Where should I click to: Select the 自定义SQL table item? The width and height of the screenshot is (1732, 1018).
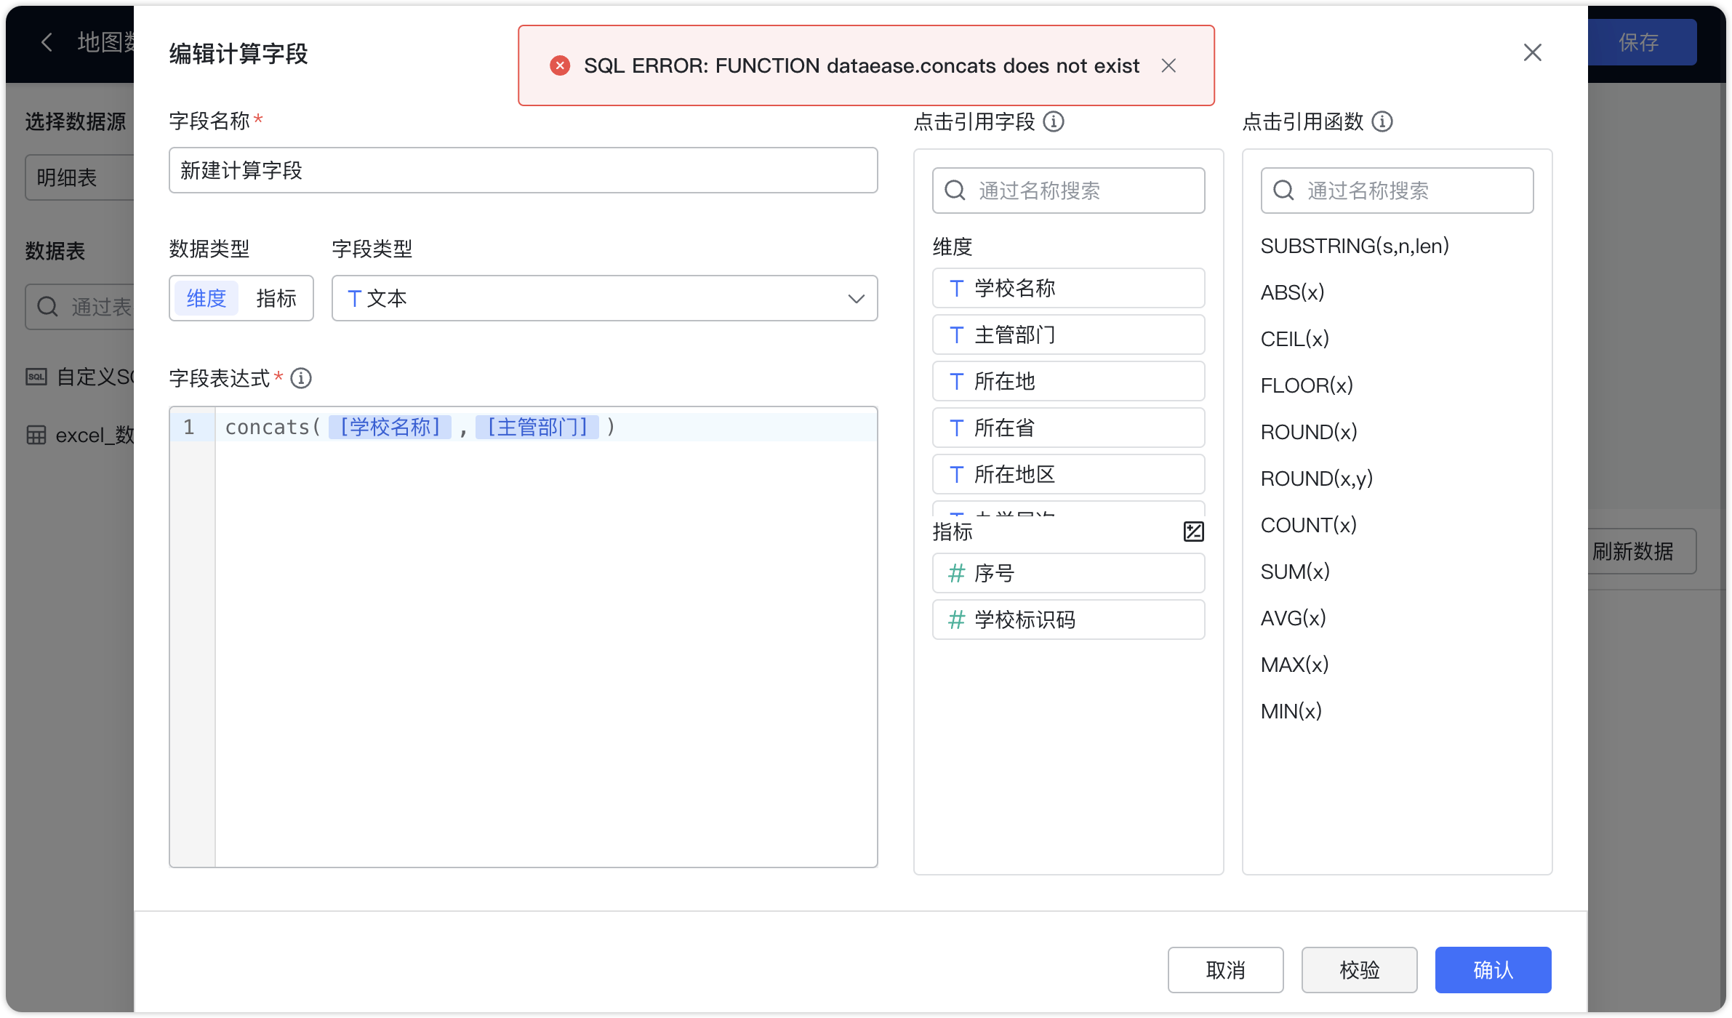coord(80,377)
